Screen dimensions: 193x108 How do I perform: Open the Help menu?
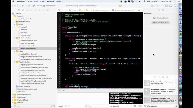(x=59, y=1)
